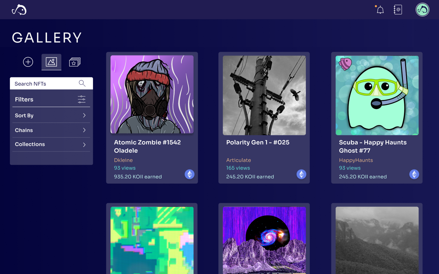Open the Articulate creator link
The width and height of the screenshot is (439, 274).
pyautogui.click(x=239, y=160)
